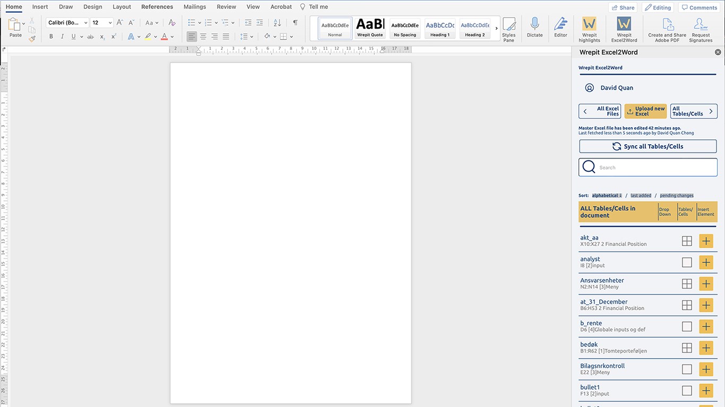725x407 pixels.
Task: Apply the Heading 1 style
Action: point(440,28)
